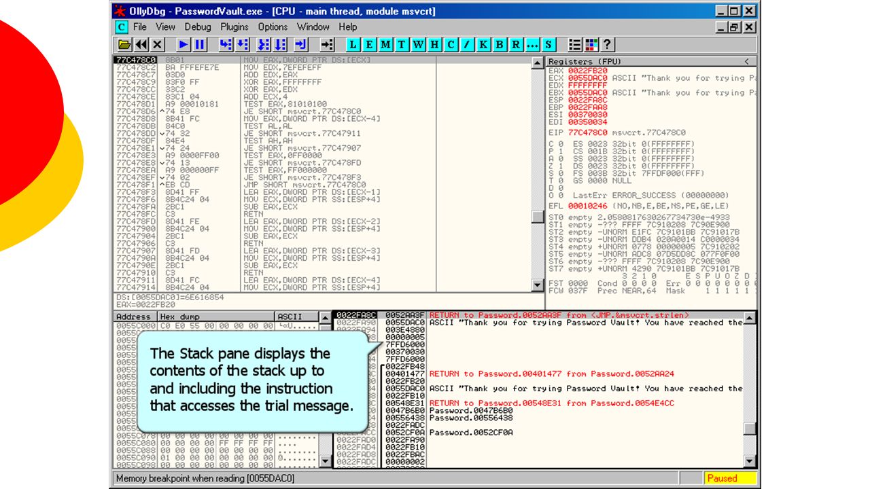Show Source window via S icon
Screen dimensions: 870x489
click(549, 45)
